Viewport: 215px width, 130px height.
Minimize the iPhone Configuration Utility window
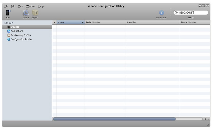click(200, 6)
